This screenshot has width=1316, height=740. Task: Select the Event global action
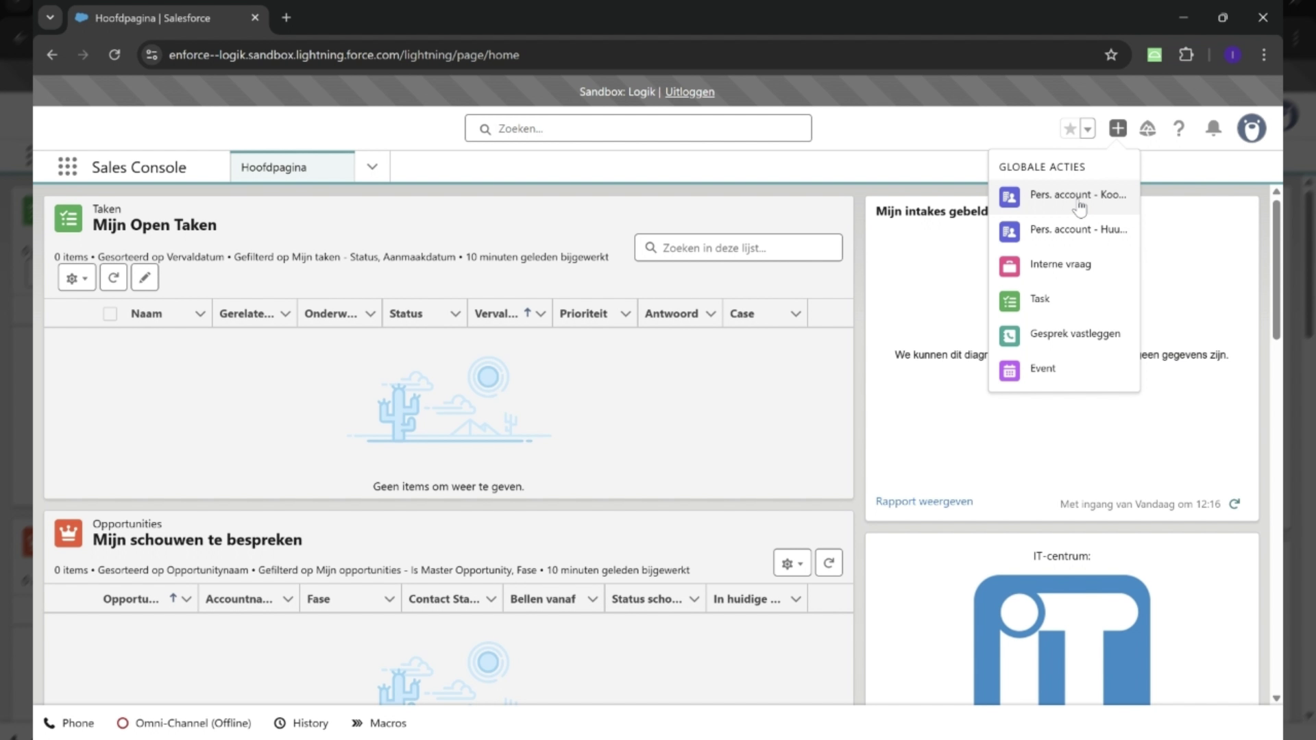(x=1043, y=368)
